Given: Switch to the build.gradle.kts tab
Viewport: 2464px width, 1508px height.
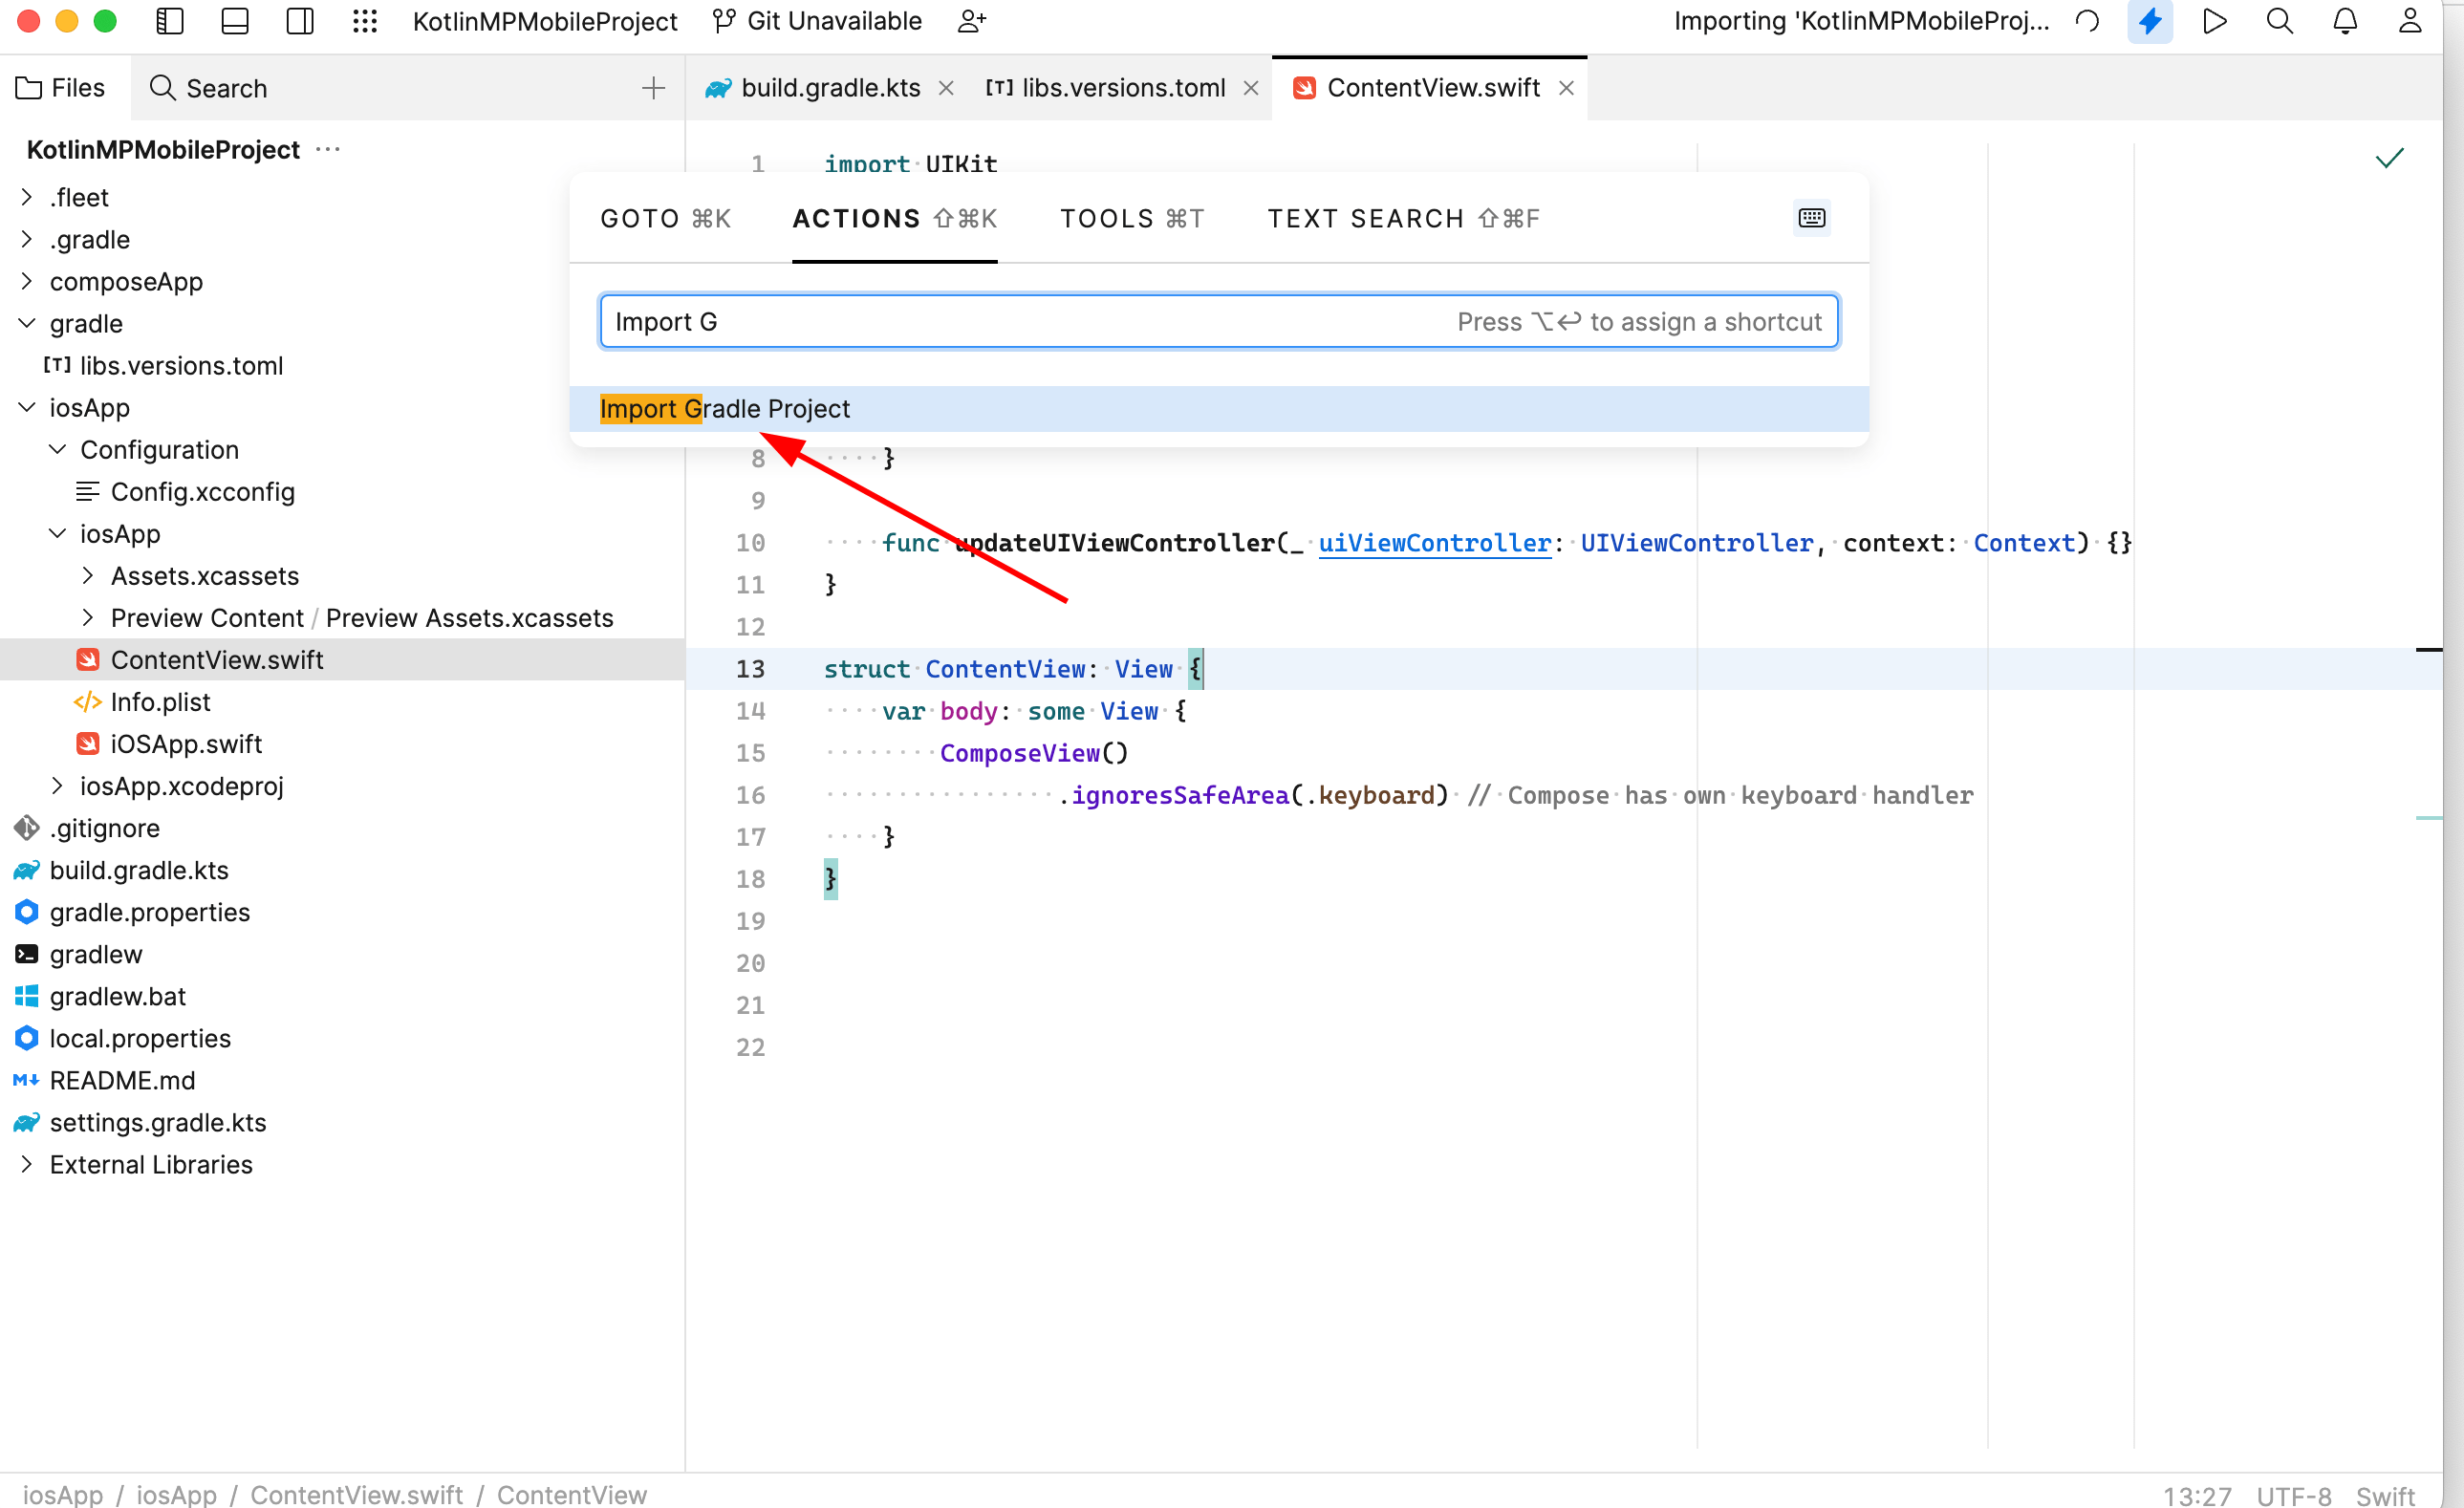Looking at the screenshot, I should (x=830, y=88).
